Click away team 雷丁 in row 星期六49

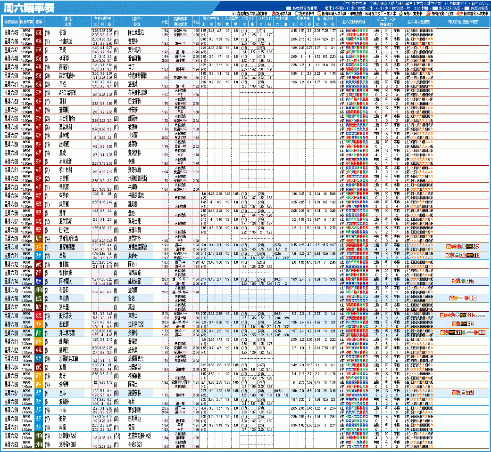point(131,67)
